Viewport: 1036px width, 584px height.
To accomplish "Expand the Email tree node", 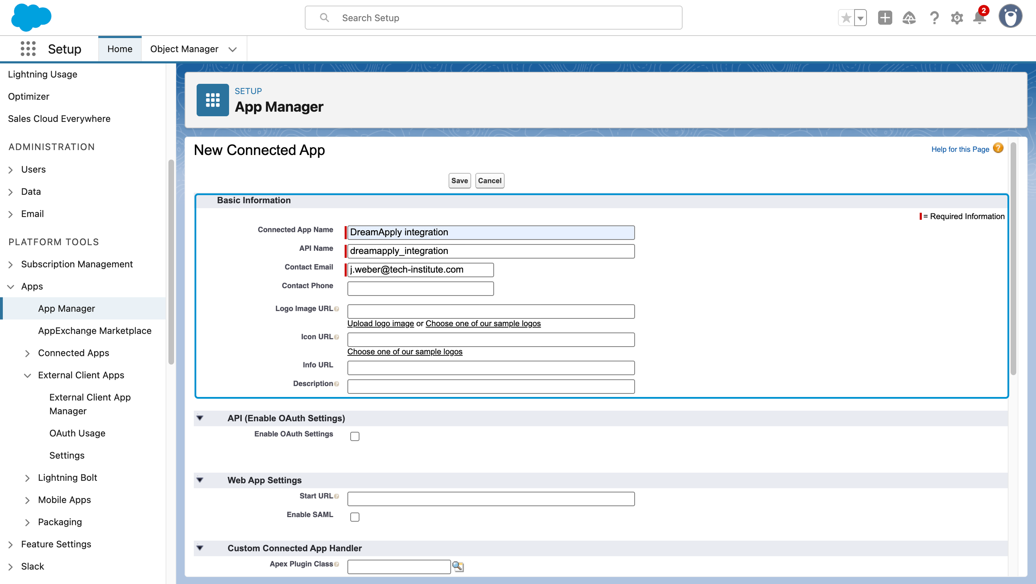I will [11, 214].
